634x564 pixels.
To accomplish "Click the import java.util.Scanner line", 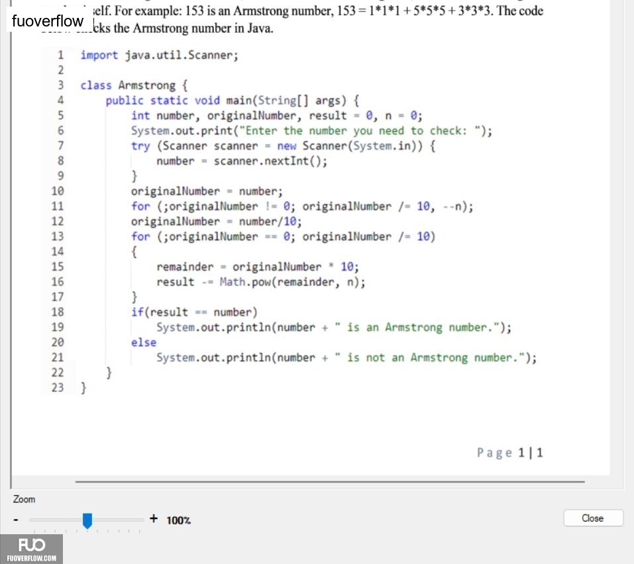I will pyautogui.click(x=159, y=56).
